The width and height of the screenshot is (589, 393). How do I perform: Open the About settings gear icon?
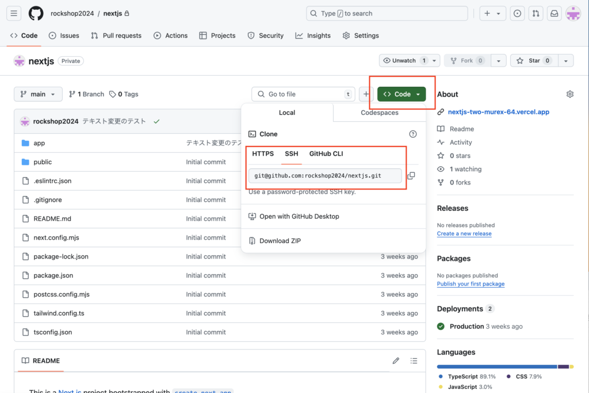(x=570, y=94)
